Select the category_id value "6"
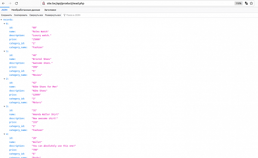 pos(34,154)
